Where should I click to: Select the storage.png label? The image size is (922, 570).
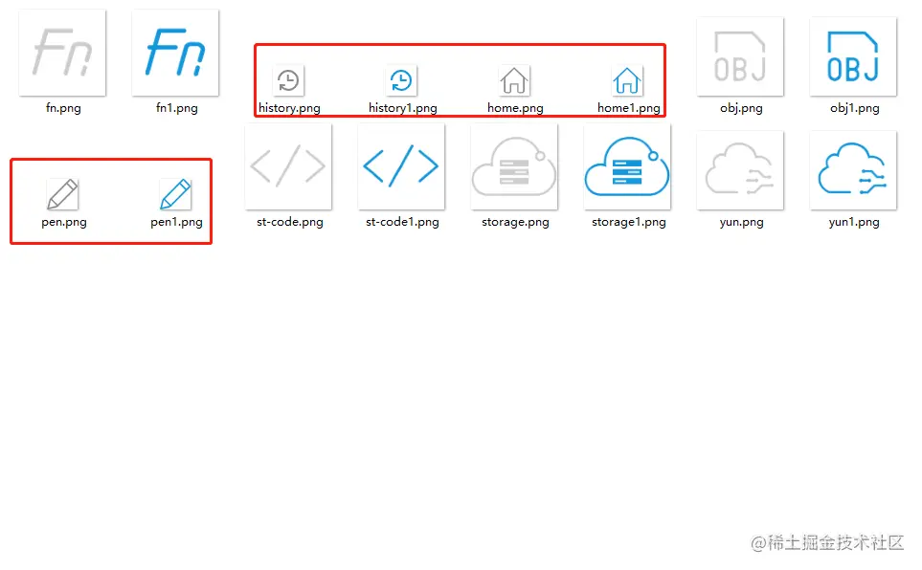coord(515,222)
